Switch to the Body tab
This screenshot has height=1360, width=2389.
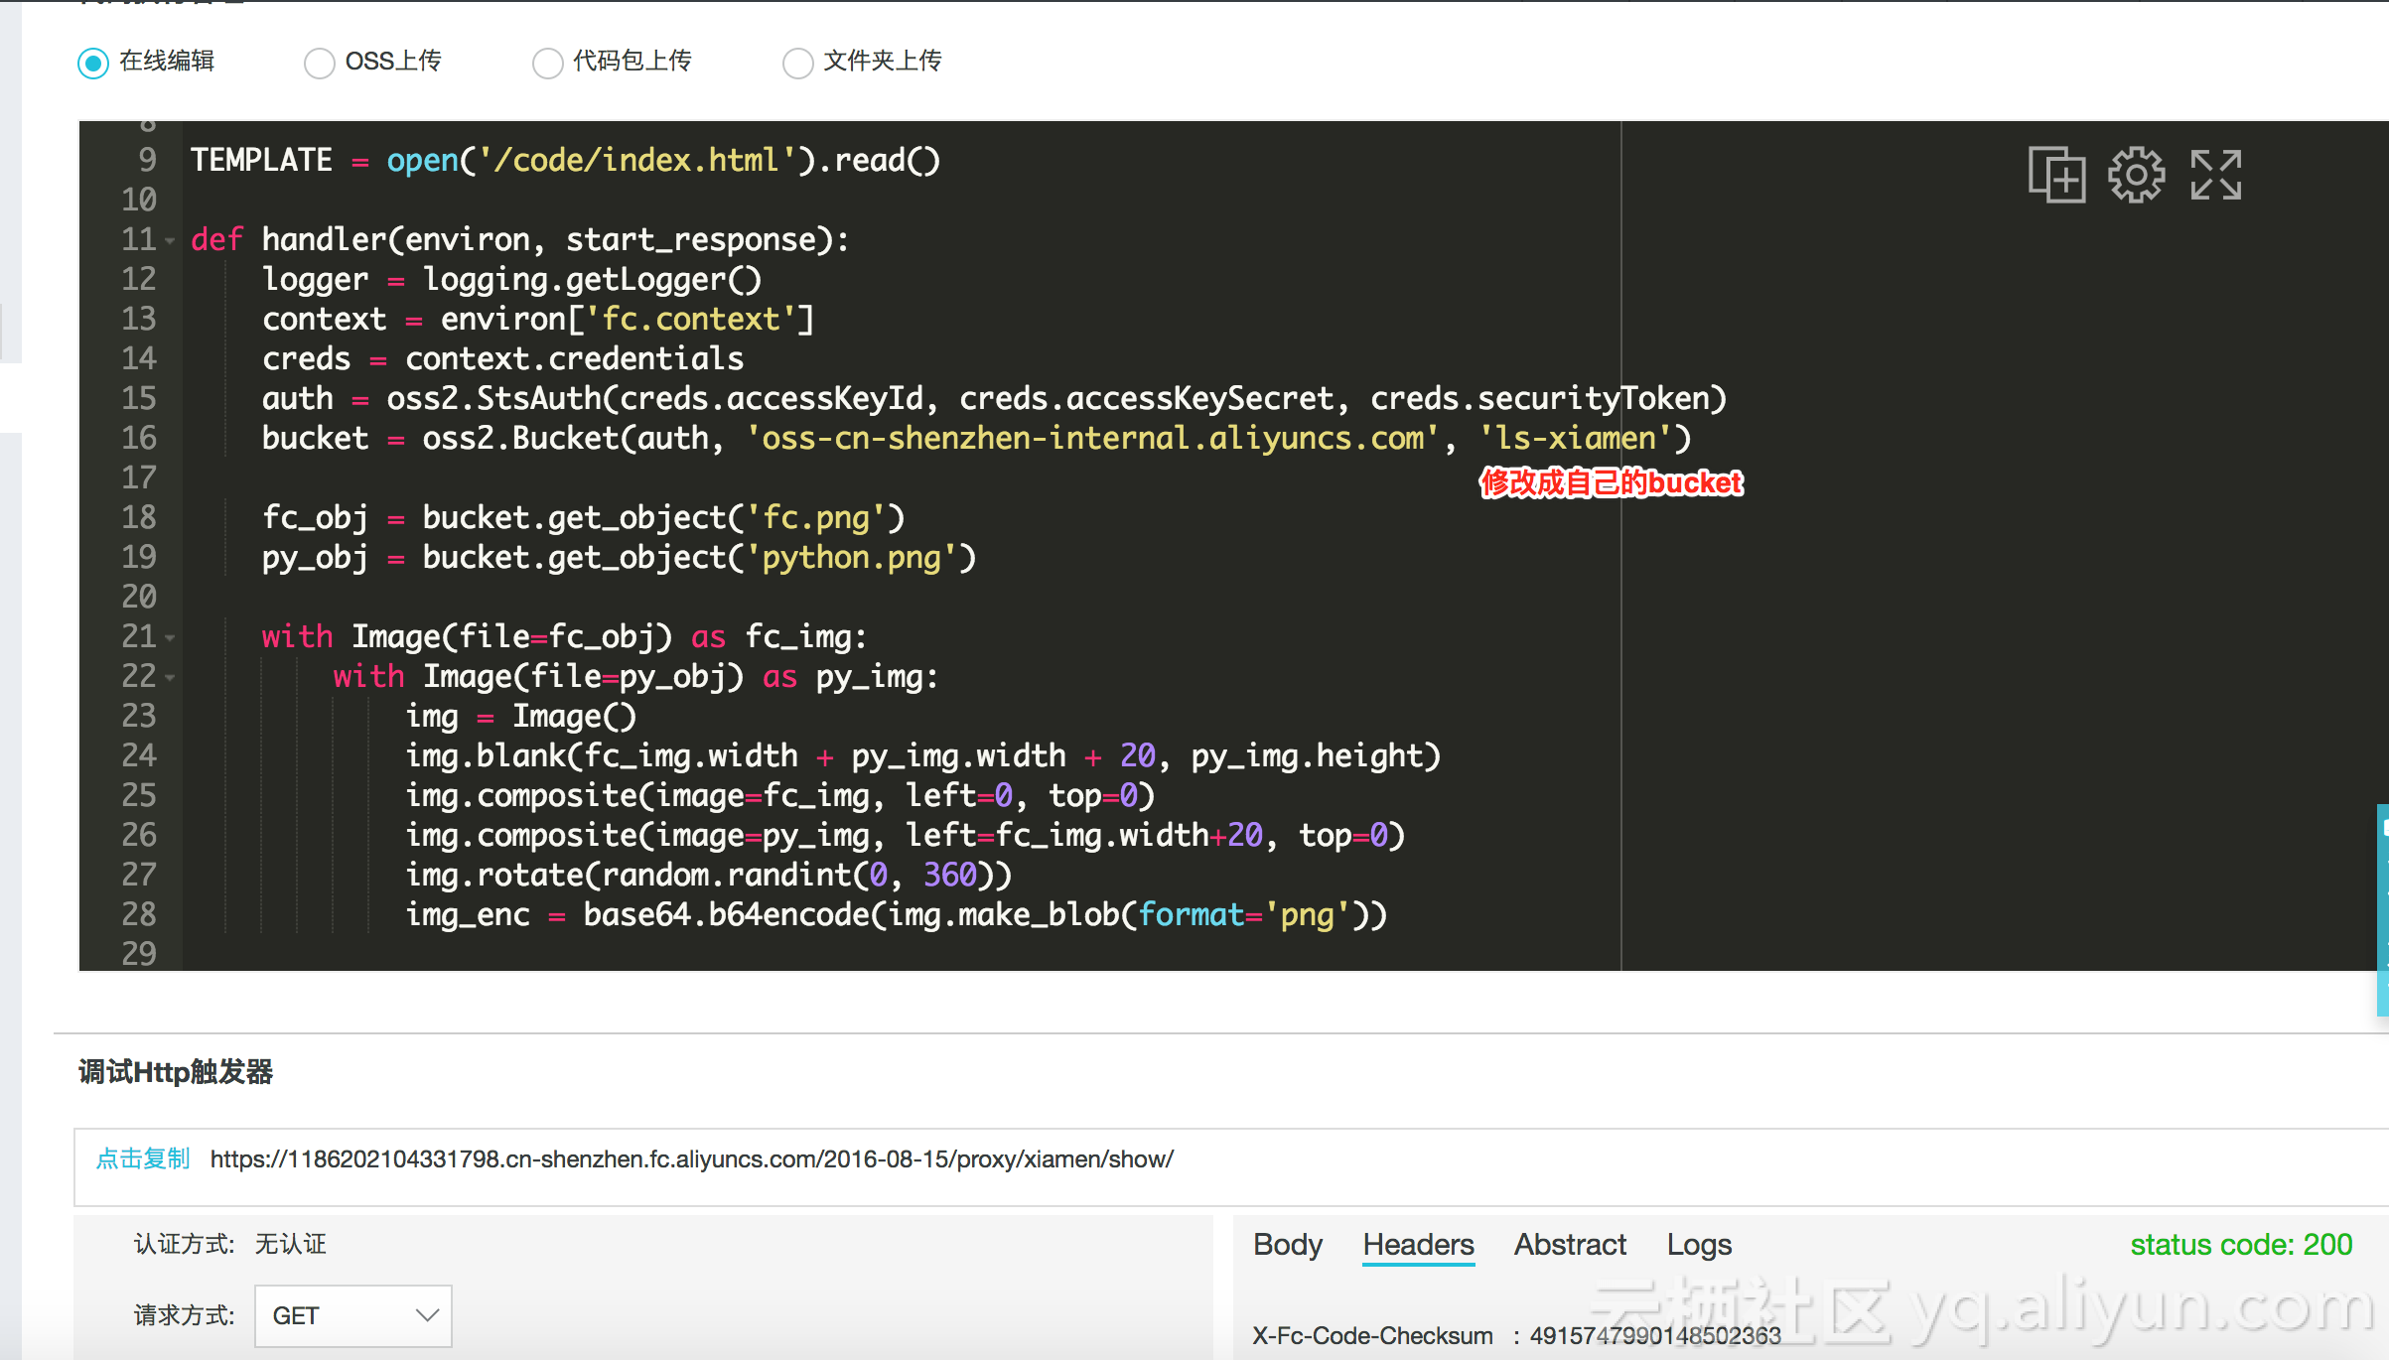[1287, 1244]
